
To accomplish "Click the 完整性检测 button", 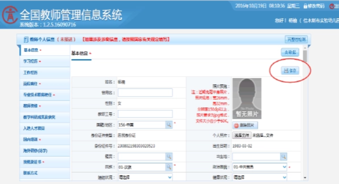I will pyautogui.click(x=296, y=39).
